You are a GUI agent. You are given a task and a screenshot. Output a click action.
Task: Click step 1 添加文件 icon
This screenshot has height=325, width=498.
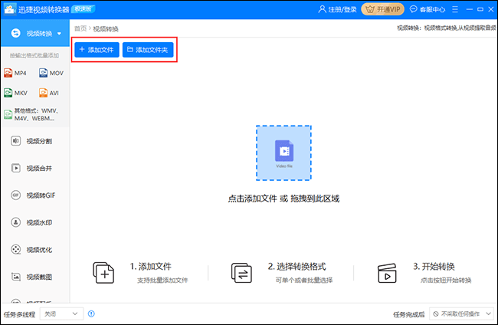[103, 273]
